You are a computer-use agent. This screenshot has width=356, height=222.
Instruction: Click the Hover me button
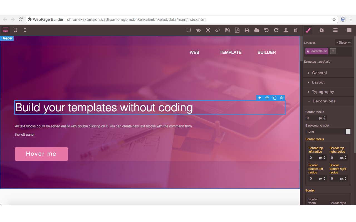pyautogui.click(x=41, y=154)
